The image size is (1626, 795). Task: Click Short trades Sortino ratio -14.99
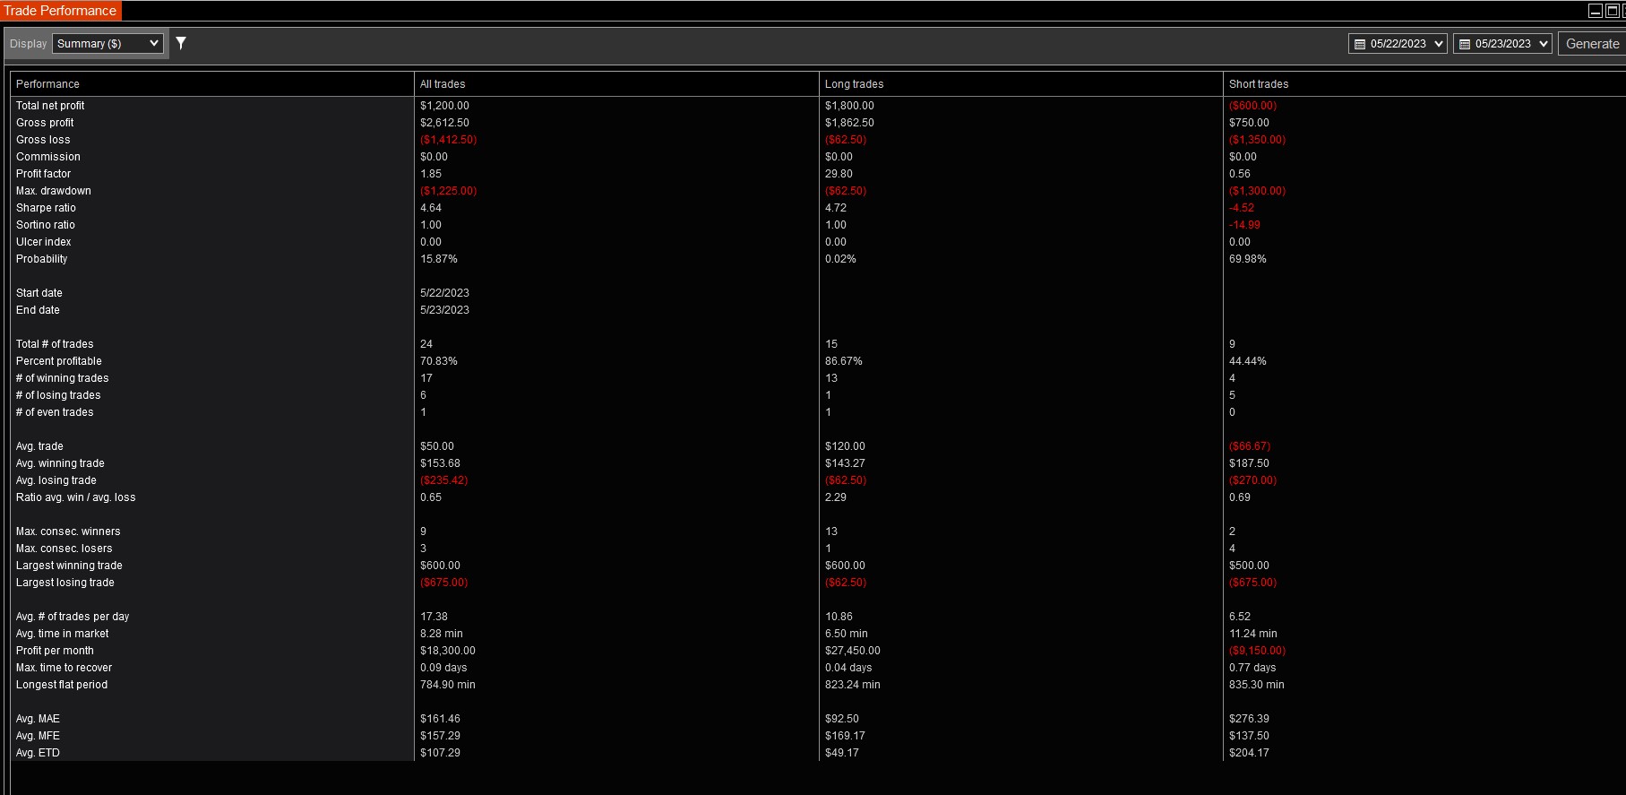point(1244,225)
